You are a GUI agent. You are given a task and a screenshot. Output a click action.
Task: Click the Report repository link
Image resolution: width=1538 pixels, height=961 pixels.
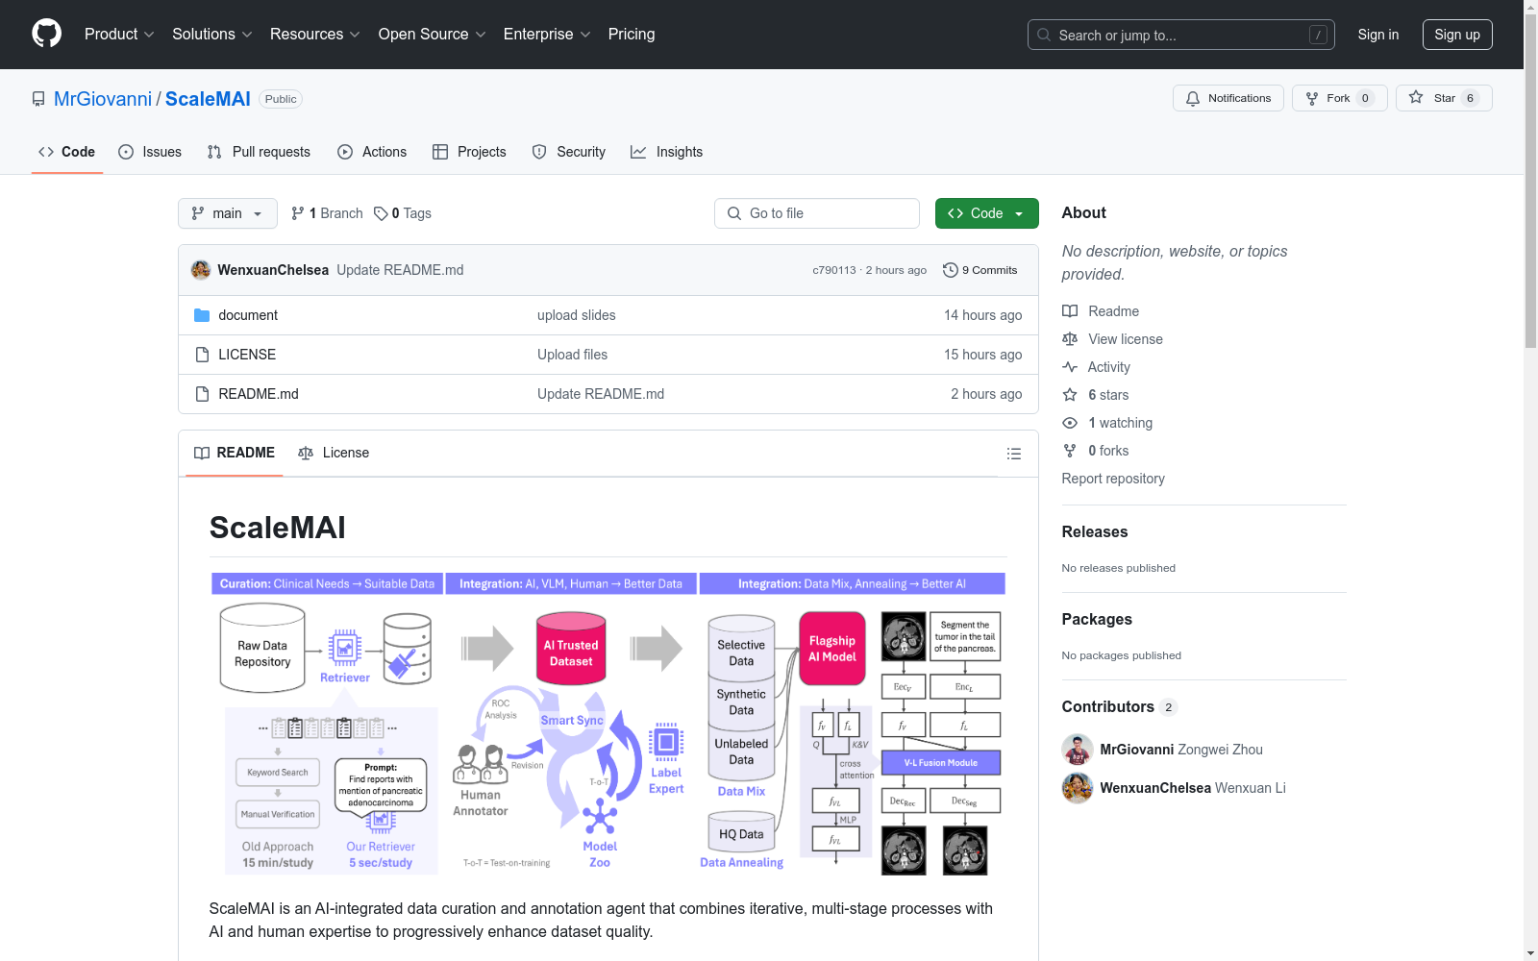[1113, 479]
